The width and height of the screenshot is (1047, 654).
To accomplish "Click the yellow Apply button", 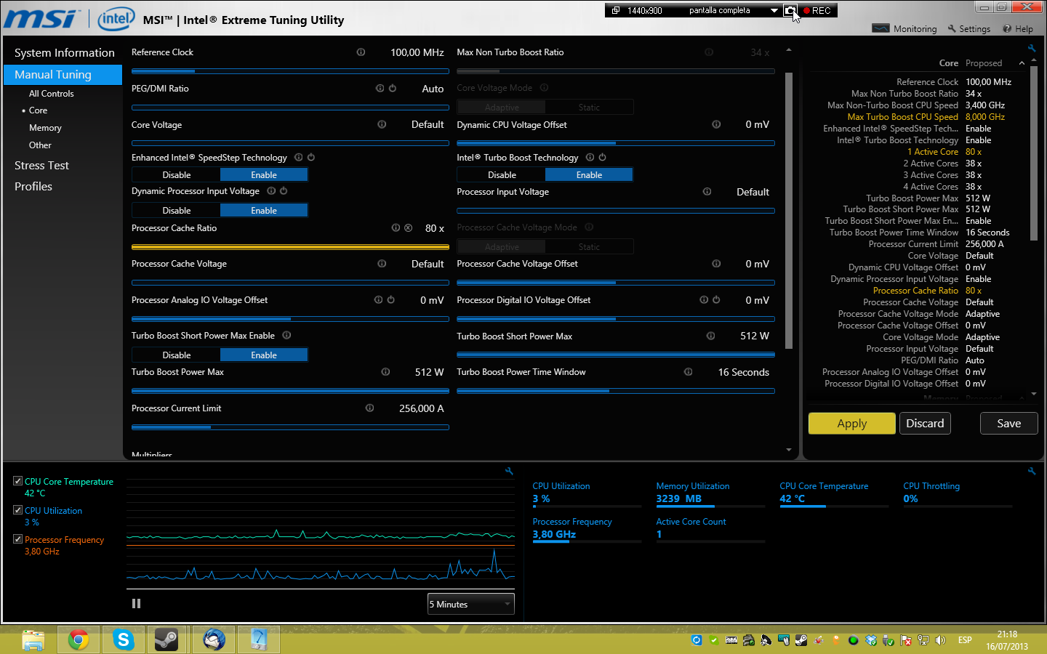I will (851, 424).
